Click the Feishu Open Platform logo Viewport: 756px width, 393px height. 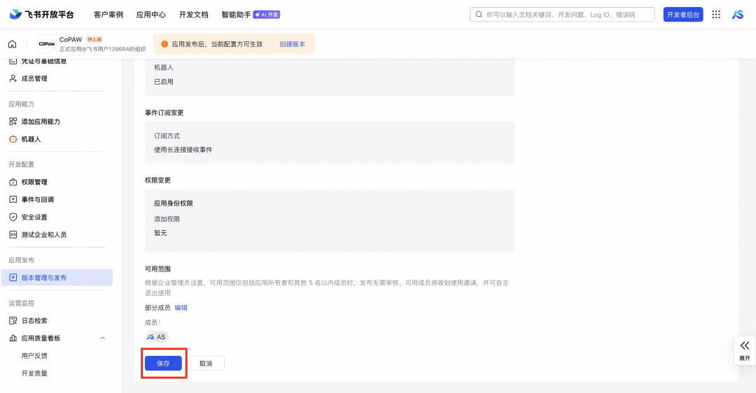(42, 14)
